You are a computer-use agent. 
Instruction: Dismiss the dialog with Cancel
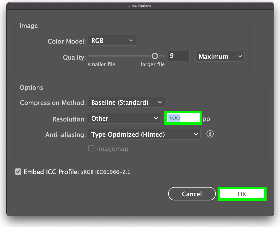(192, 194)
